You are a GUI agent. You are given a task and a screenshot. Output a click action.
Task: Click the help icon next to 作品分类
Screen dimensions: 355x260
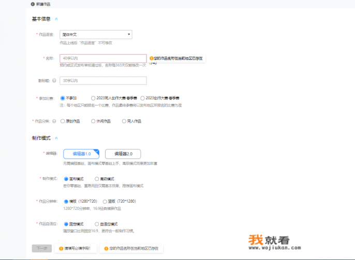click(x=54, y=121)
